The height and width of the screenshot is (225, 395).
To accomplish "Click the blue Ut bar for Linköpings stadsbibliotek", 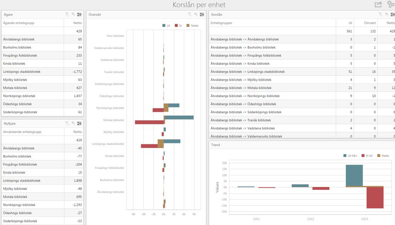I will [x=172, y=141].
